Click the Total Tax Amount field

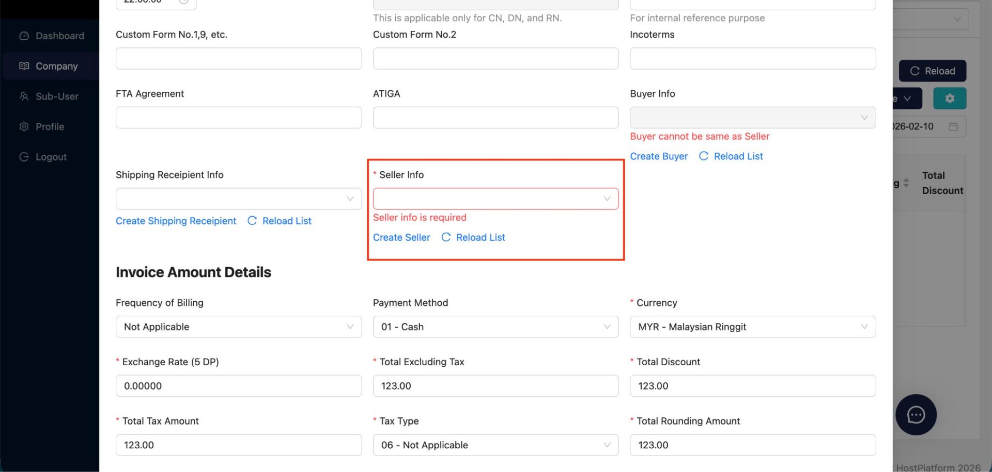click(x=239, y=445)
